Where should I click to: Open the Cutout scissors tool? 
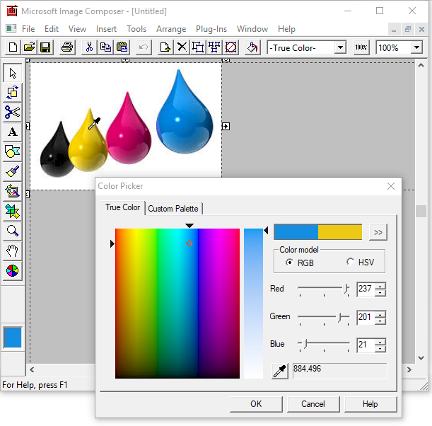13,112
